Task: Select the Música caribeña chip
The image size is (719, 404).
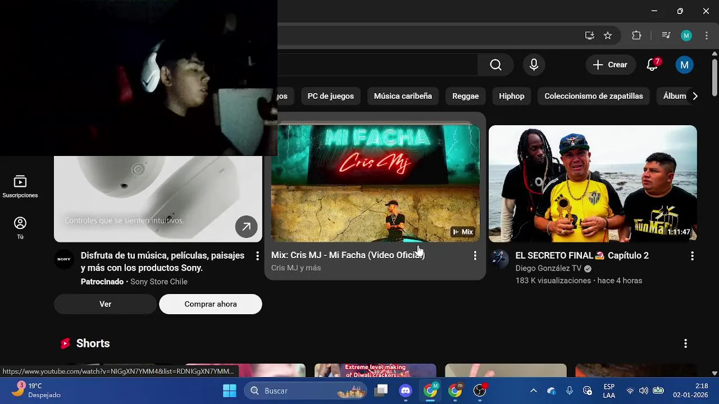Action: (403, 96)
